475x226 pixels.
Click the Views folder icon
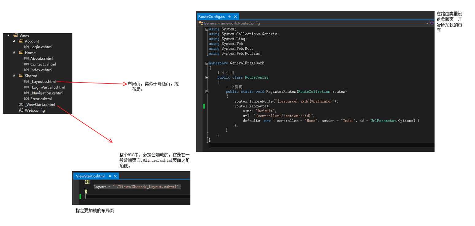click(x=15, y=35)
